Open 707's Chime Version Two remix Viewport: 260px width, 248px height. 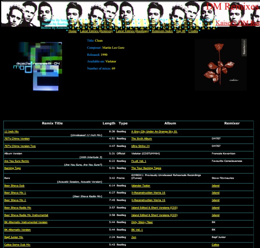click(x=20, y=146)
